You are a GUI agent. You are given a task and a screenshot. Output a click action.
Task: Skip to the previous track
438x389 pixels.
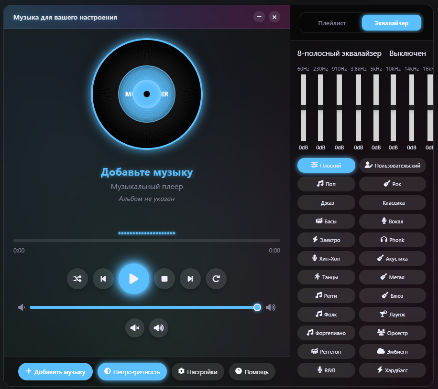103,279
